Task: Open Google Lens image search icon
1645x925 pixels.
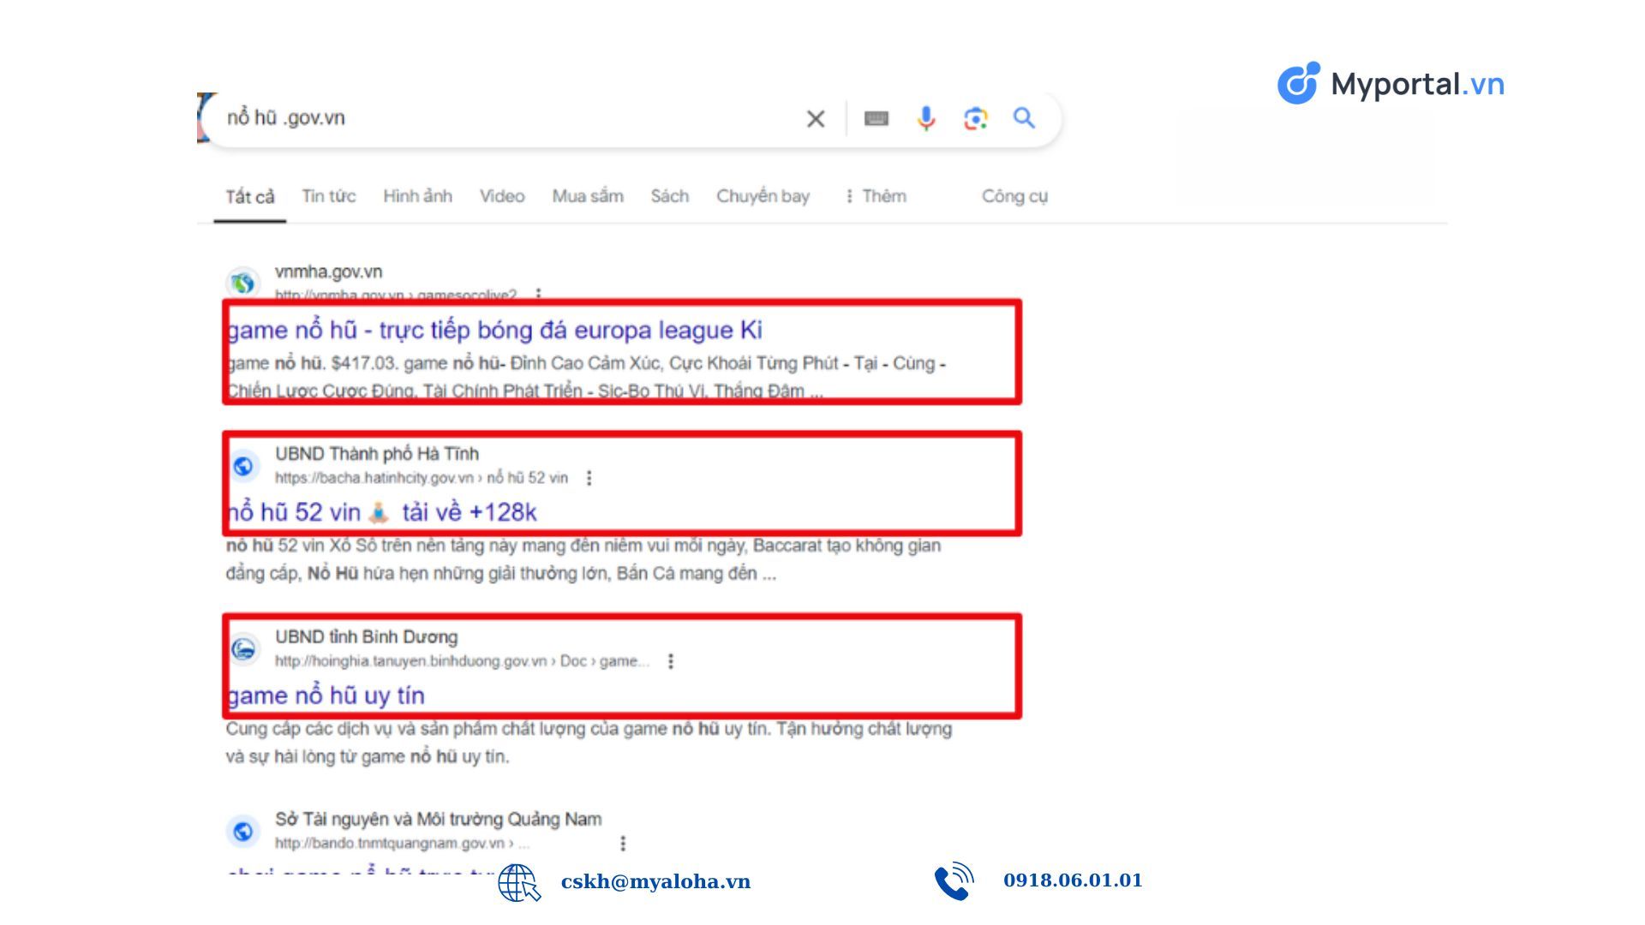Action: coord(975,118)
